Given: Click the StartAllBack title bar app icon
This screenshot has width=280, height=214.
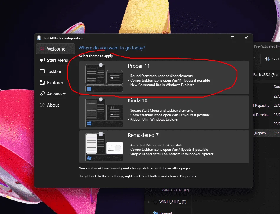Looking at the screenshot, I should pos(39,38).
